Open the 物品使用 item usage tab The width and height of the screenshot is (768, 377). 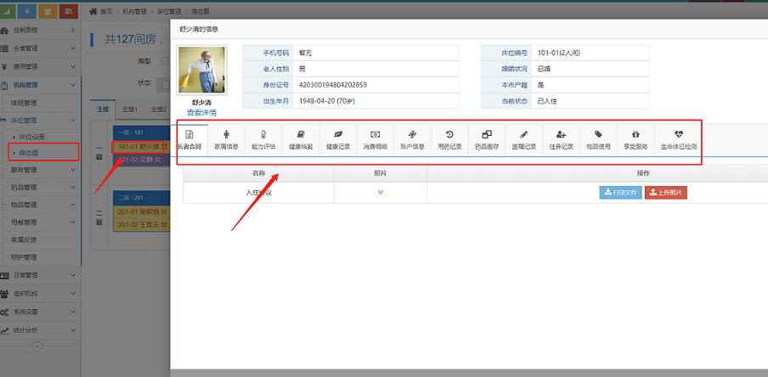(598, 140)
